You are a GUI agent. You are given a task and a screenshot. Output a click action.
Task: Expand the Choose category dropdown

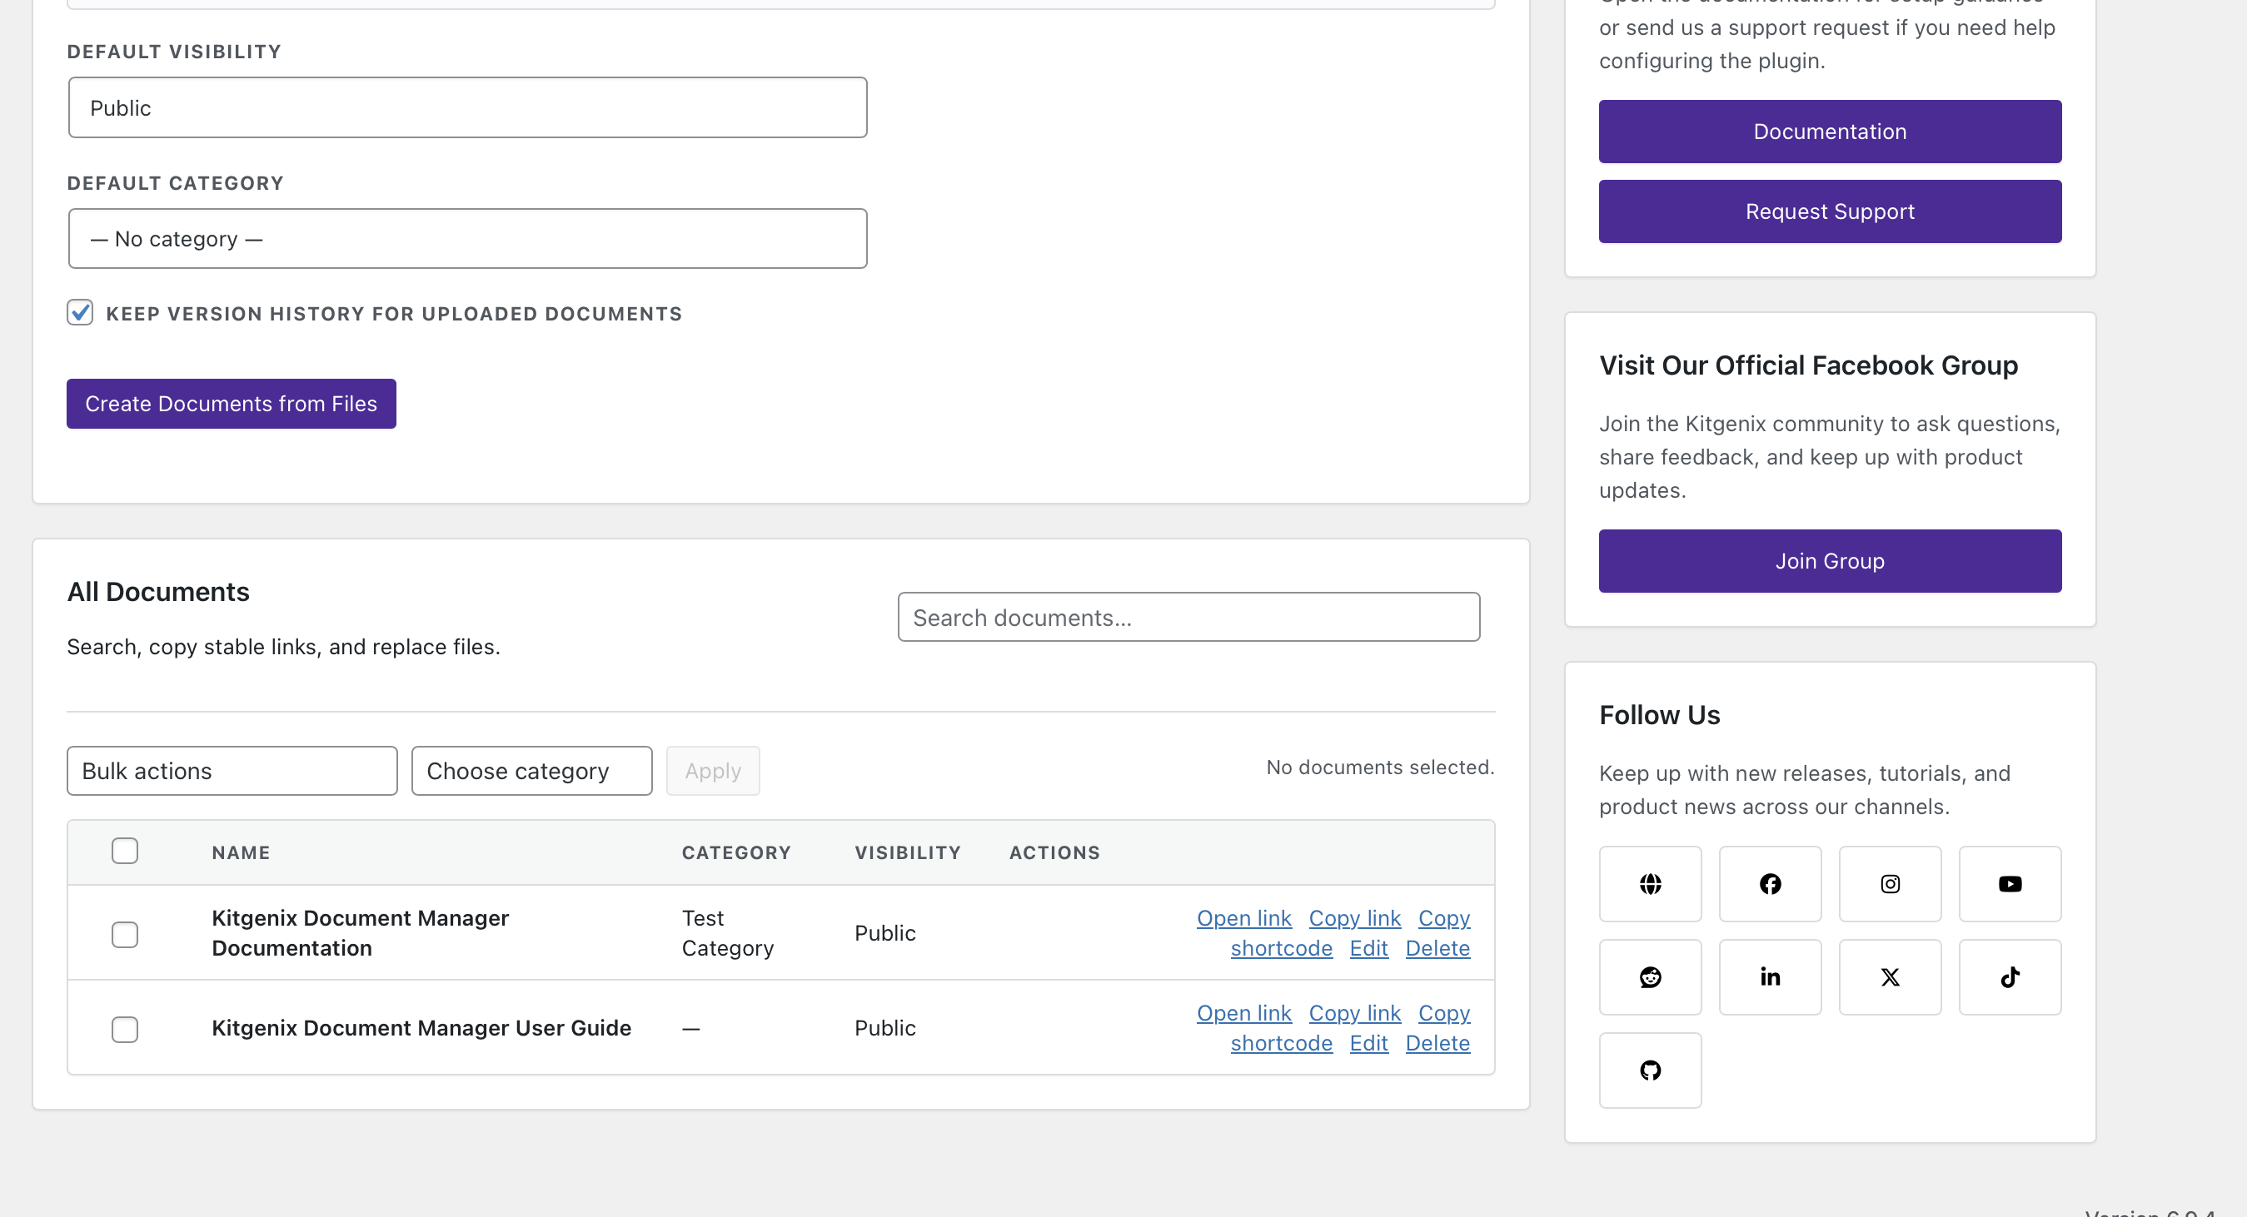532,772
